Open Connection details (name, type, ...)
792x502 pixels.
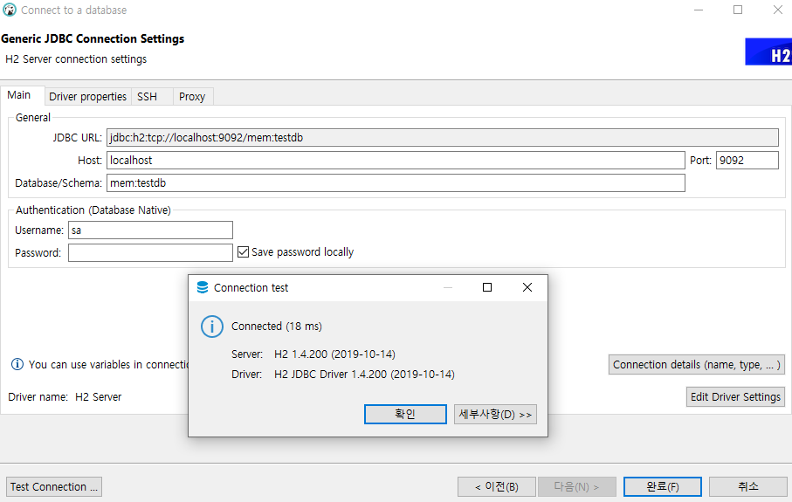pyautogui.click(x=697, y=365)
